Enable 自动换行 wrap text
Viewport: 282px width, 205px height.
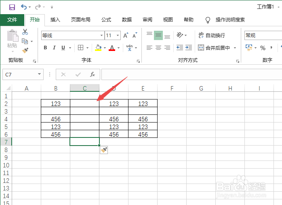(x=212, y=35)
